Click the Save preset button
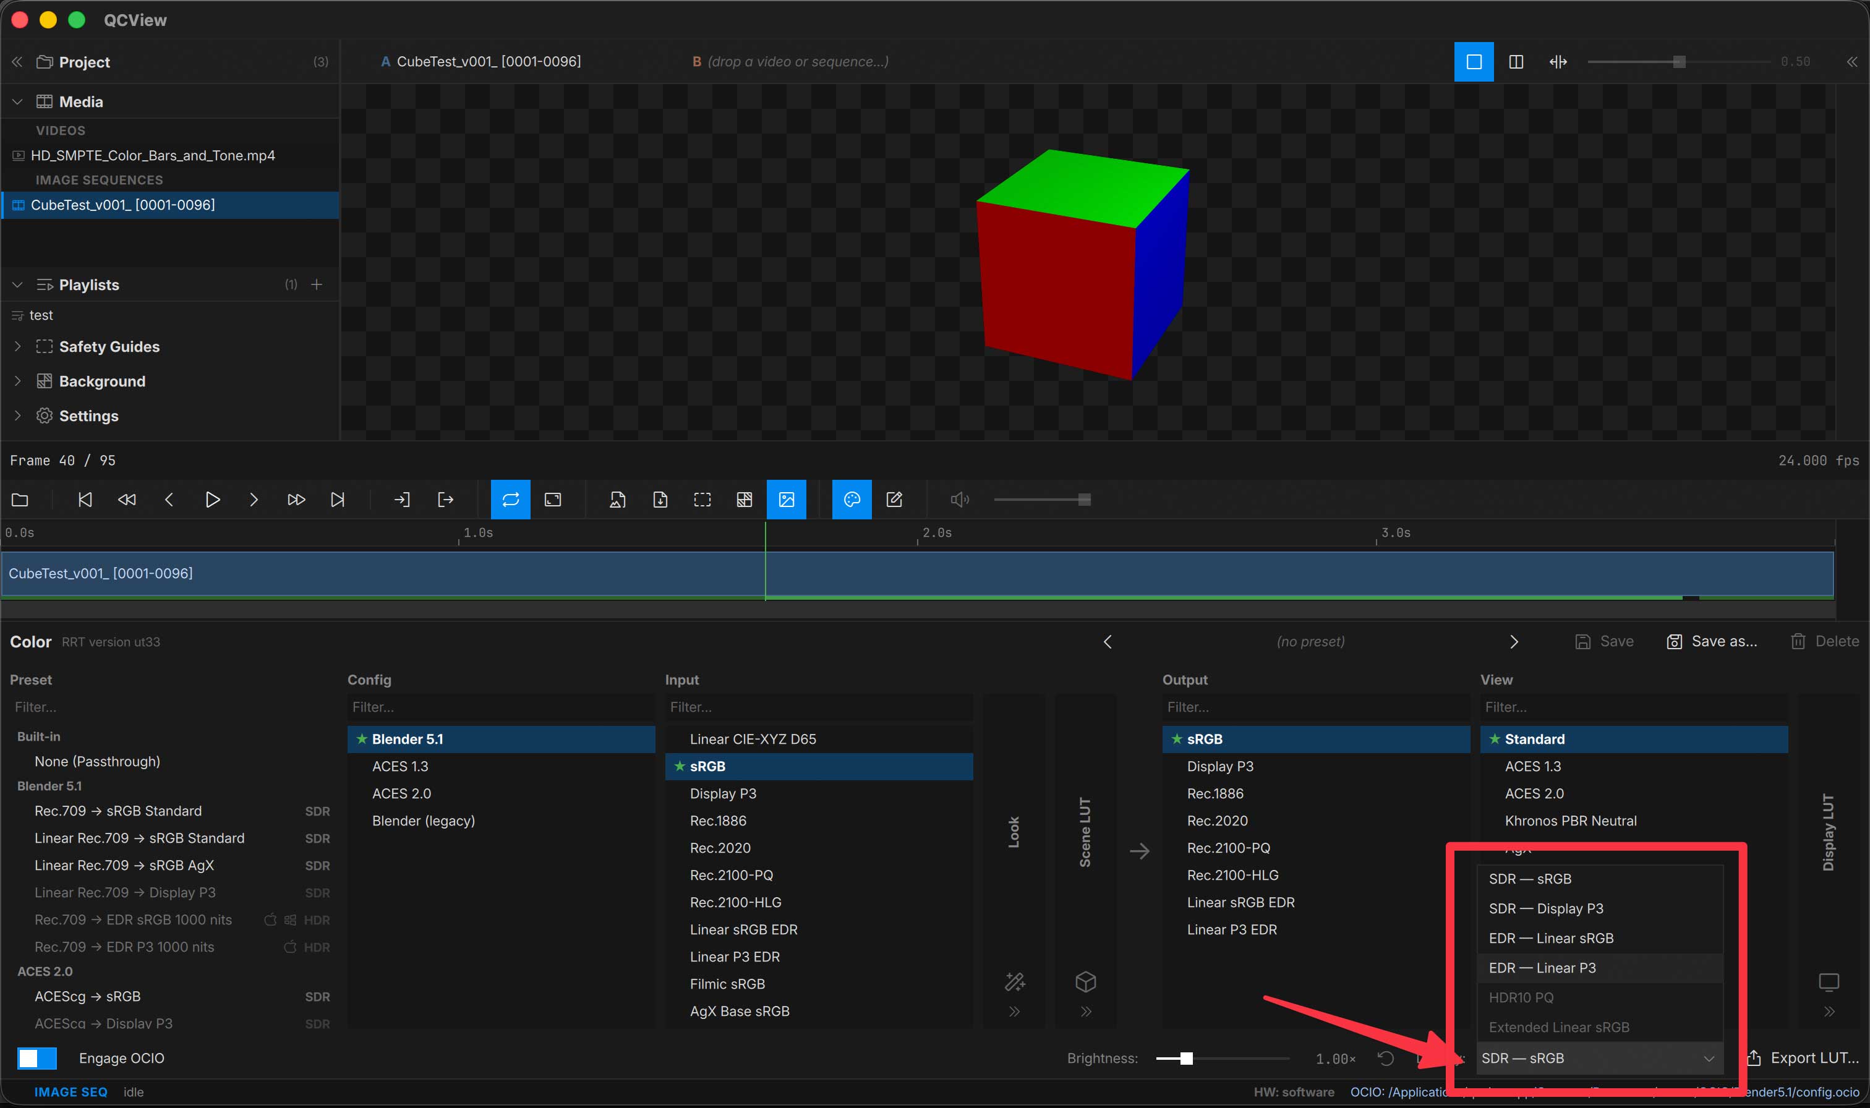 tap(1604, 641)
